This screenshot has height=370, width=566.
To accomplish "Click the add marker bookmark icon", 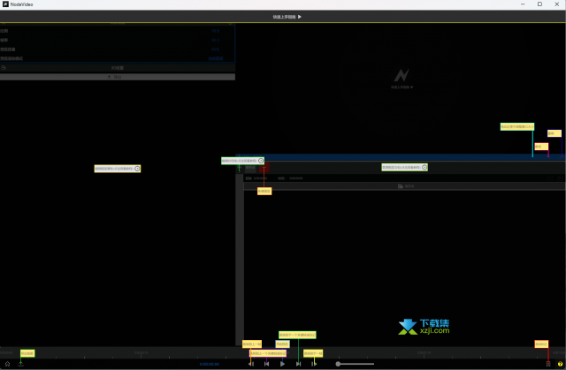I will point(548,364).
